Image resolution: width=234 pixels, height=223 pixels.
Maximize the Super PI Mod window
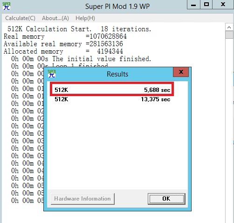206,5
